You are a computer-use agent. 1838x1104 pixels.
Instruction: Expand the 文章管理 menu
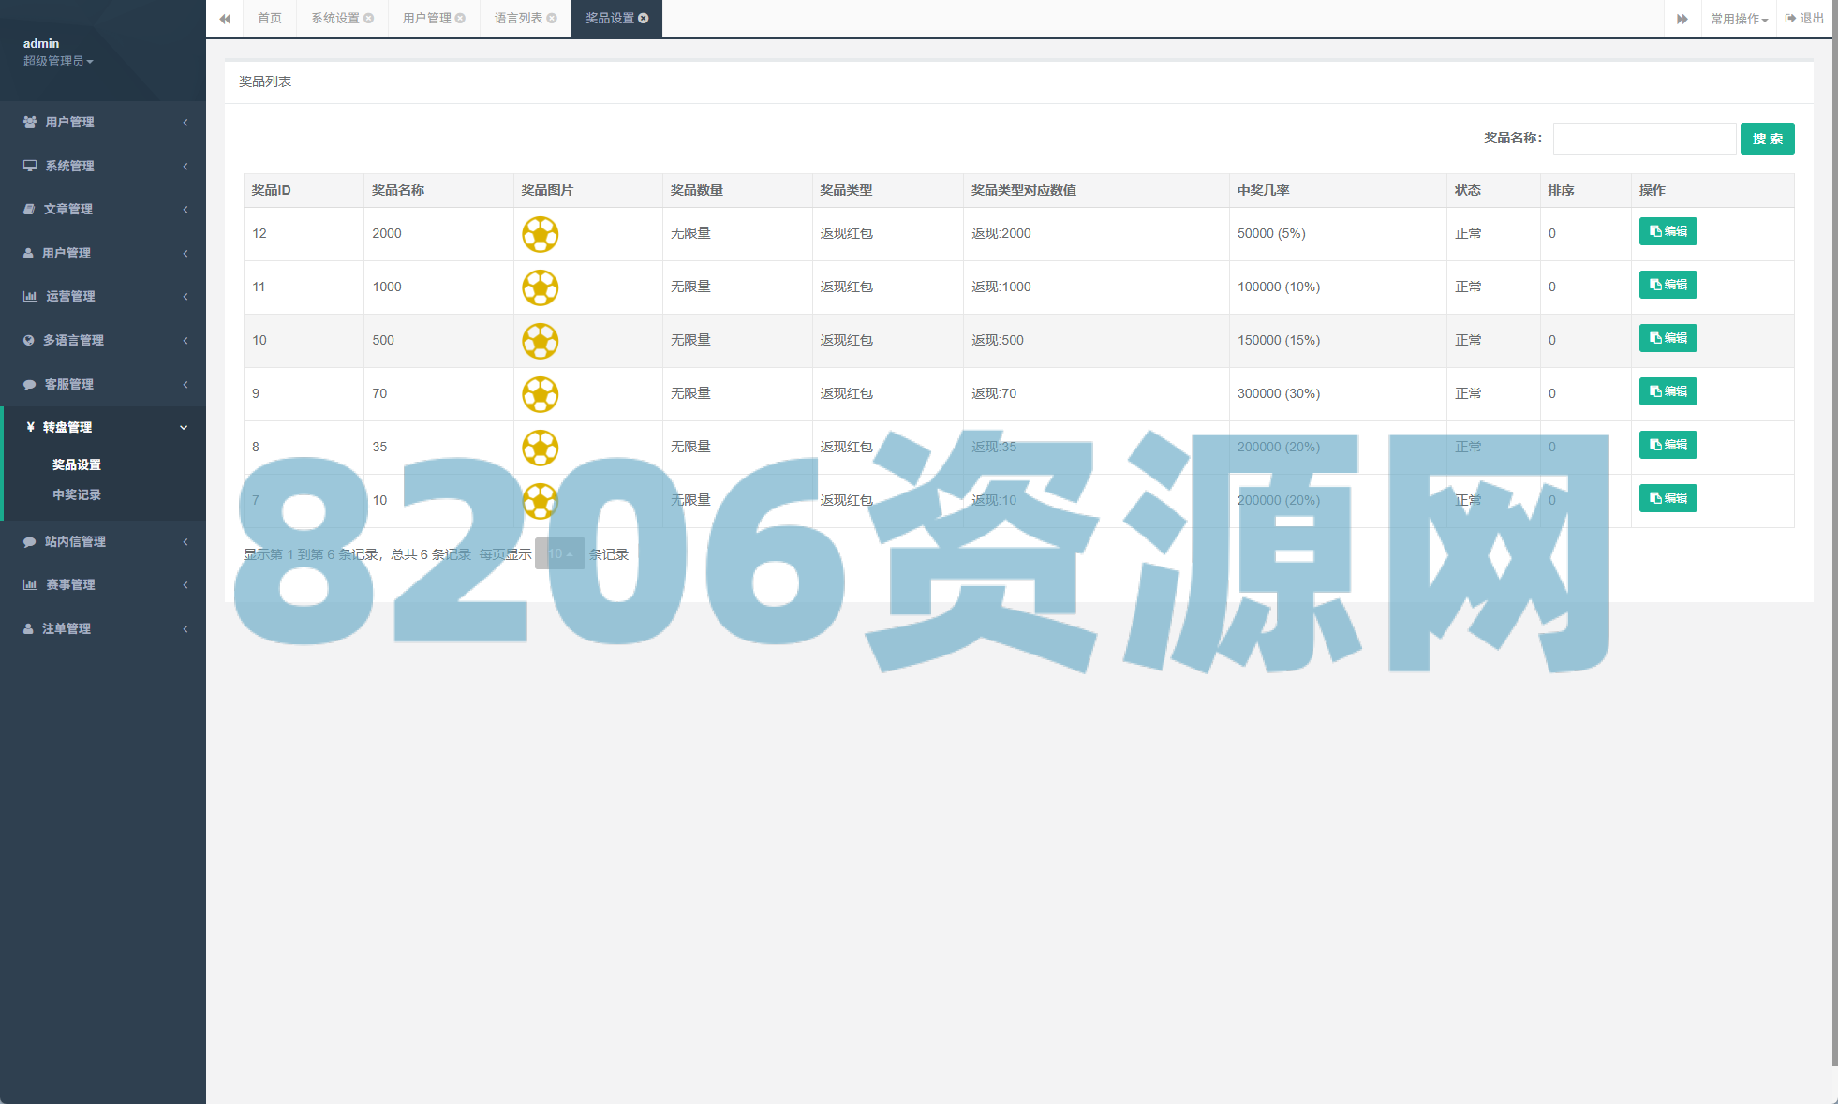[x=103, y=209]
